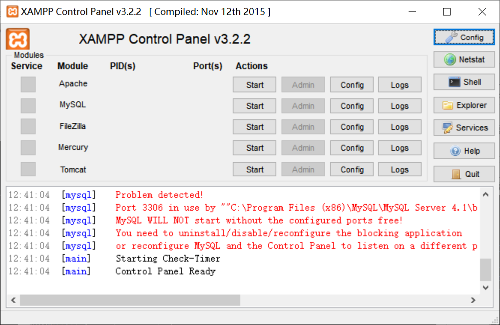Click the Apache module name
This screenshot has height=325, width=500.
coord(73,83)
